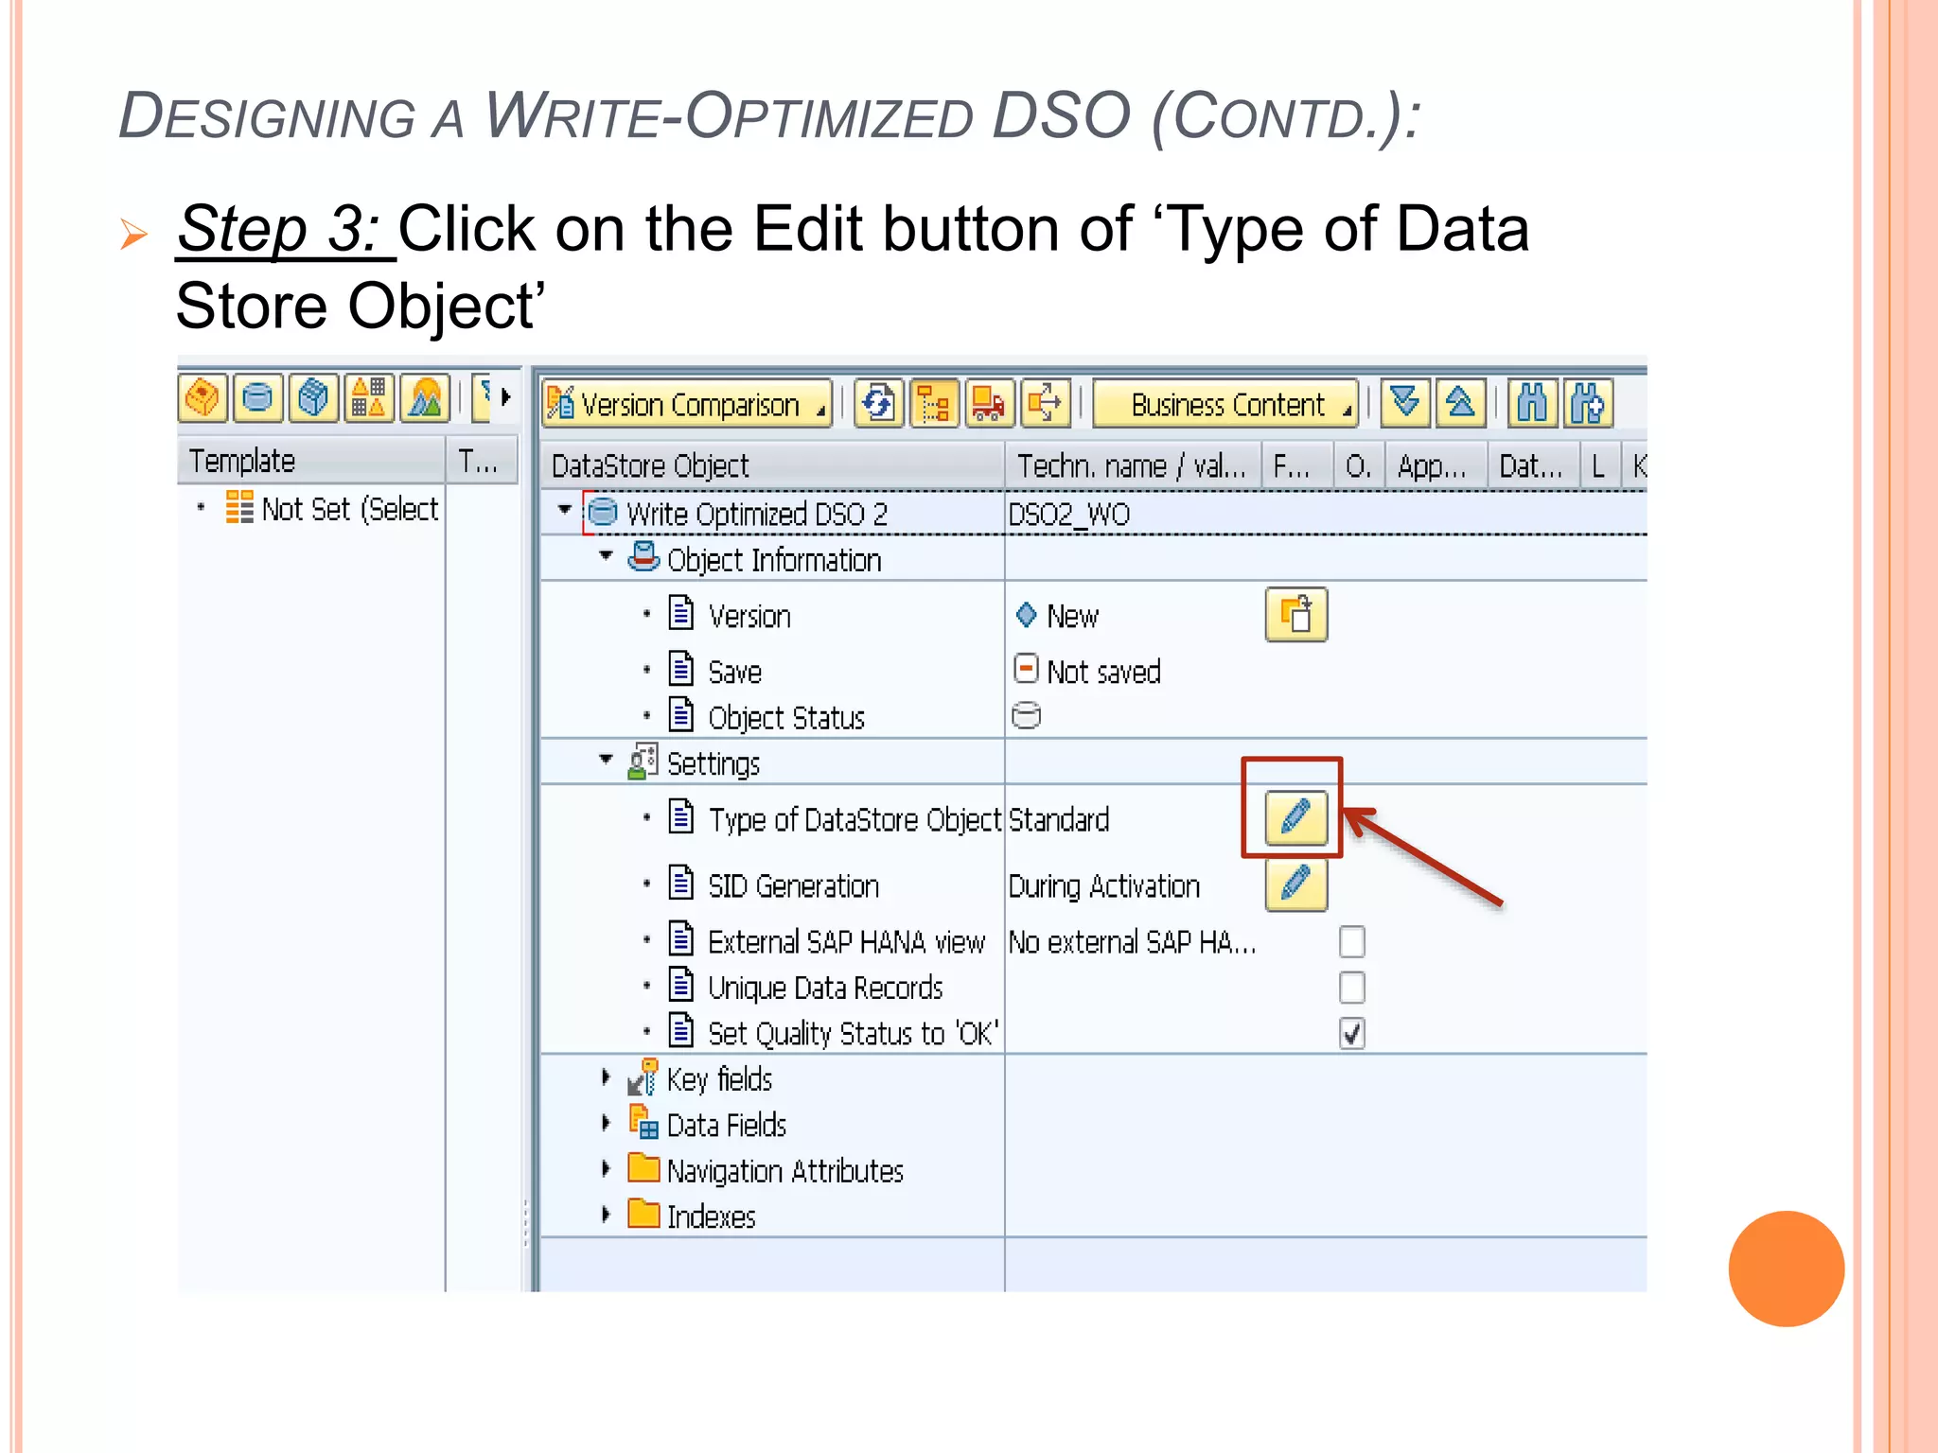Select the DataStore object cylinder toolbar icon
This screenshot has height=1453, width=1938.
coord(257,398)
